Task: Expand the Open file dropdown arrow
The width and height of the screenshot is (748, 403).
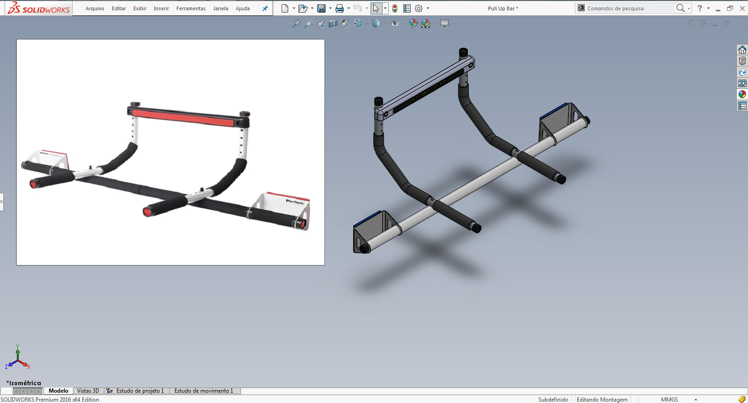Action: pos(312,8)
